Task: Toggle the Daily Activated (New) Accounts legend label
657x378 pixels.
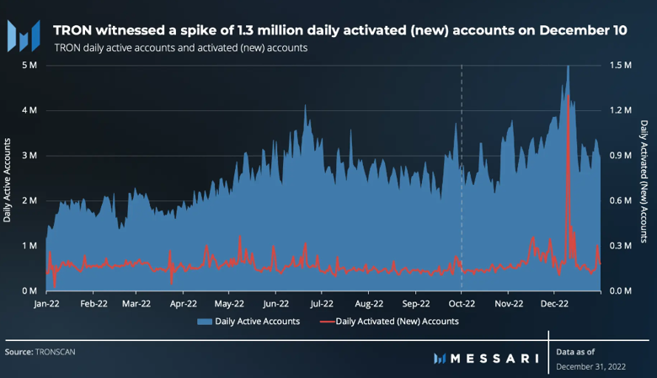Action: 397,322
